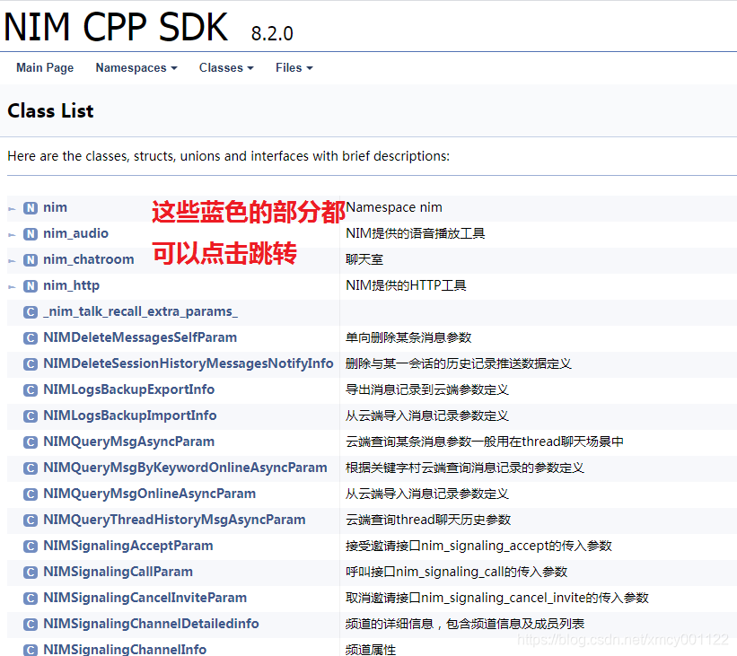
Task: Expand the nim_http namespace arrow
Action: tap(12, 287)
